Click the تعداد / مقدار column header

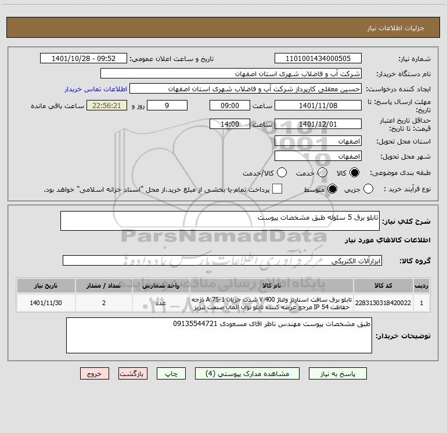tap(104, 285)
